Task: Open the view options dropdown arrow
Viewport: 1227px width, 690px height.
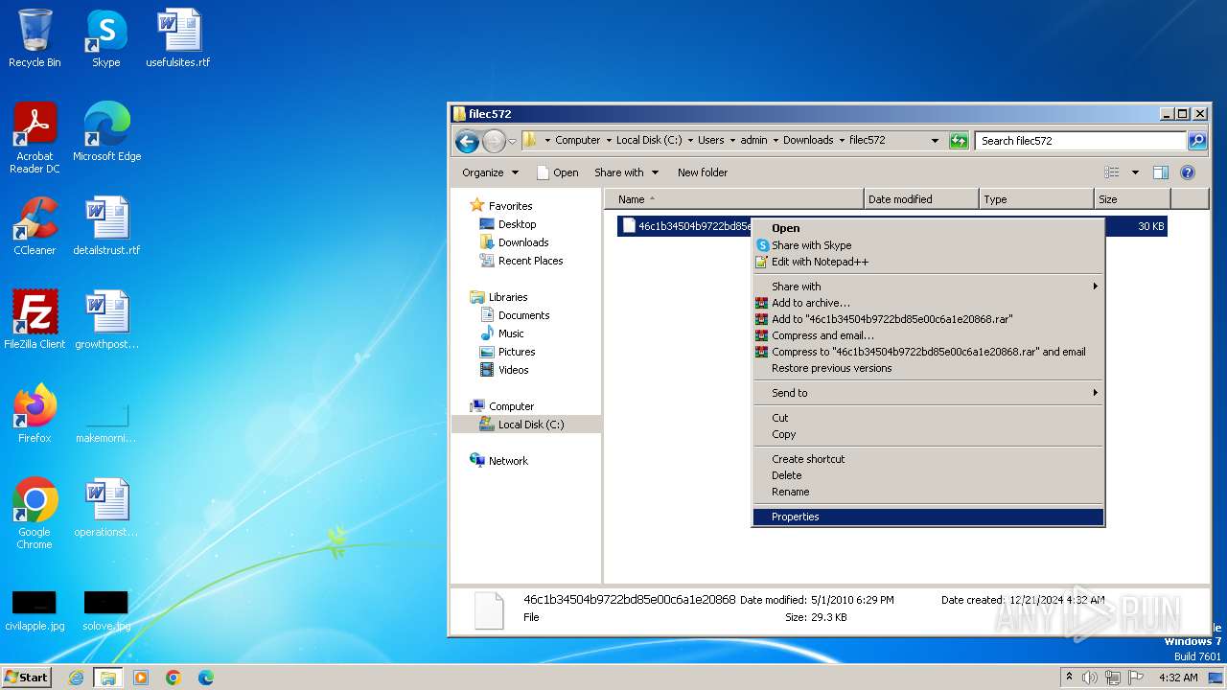Action: 1135,172
